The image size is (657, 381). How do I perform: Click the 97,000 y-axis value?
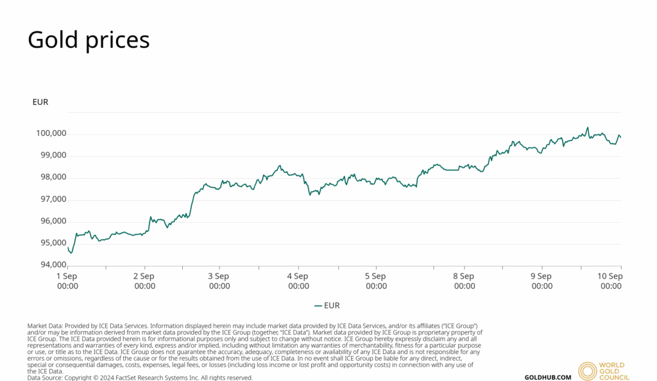51,199
